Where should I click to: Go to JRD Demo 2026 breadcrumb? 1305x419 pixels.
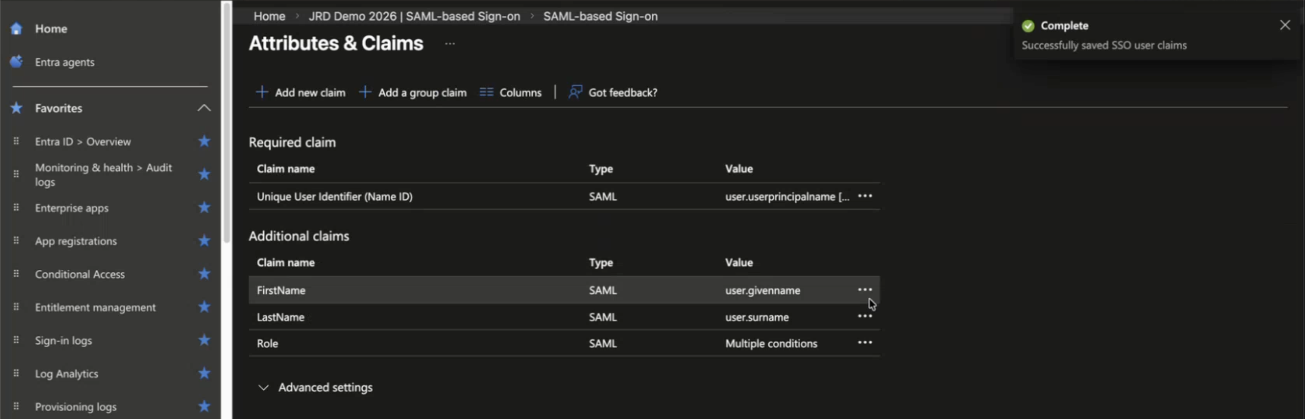point(414,16)
